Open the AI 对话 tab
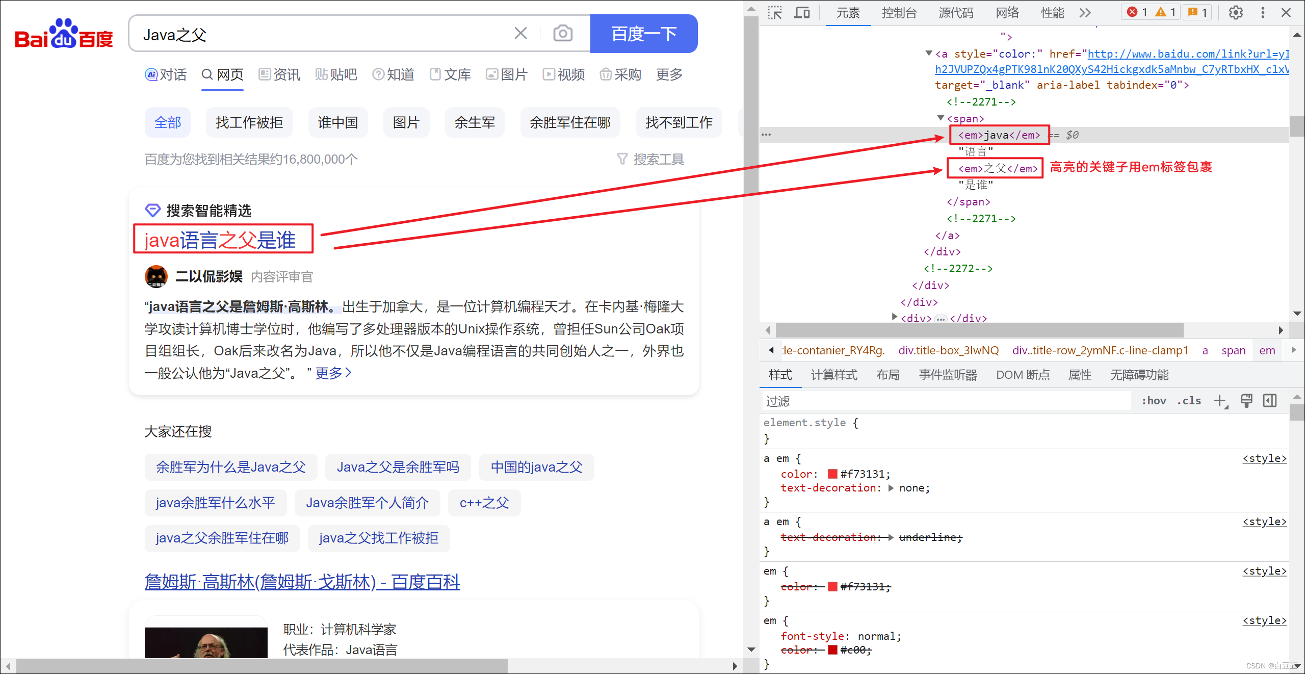The width and height of the screenshot is (1305, 674). (166, 74)
